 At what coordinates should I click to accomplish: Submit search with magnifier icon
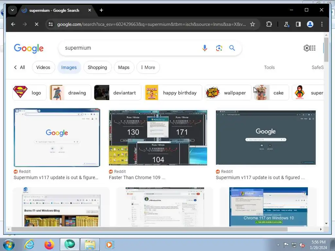tap(232, 48)
